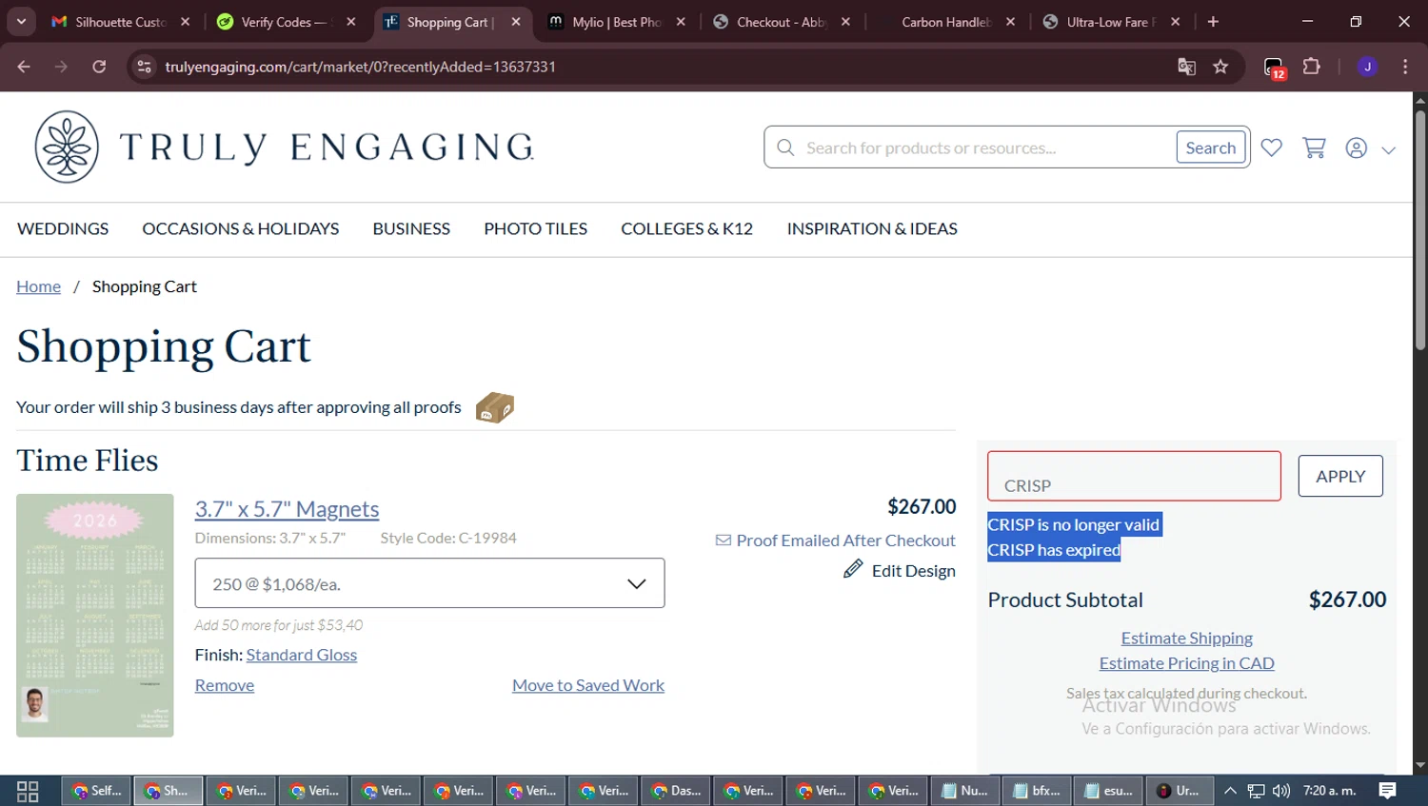Click the translate page icon
1428x806 pixels.
[1186, 67]
